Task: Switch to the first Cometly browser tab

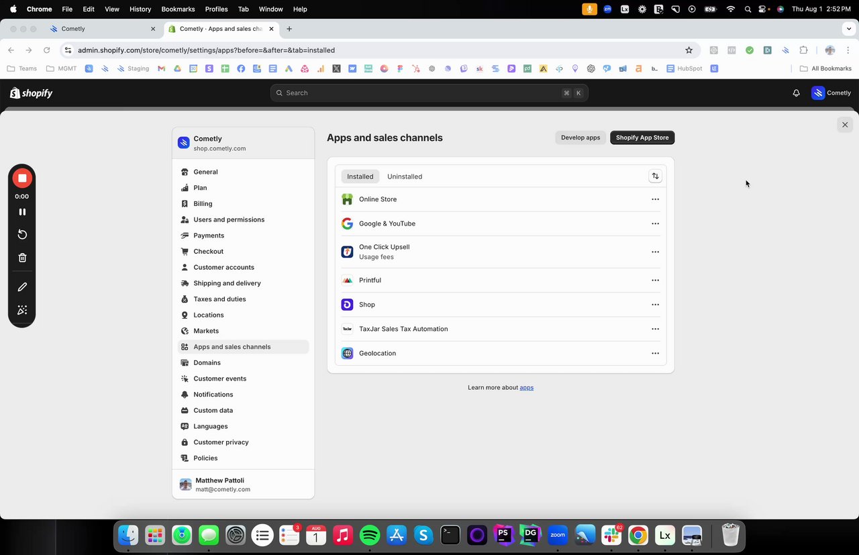Action: click(x=103, y=29)
